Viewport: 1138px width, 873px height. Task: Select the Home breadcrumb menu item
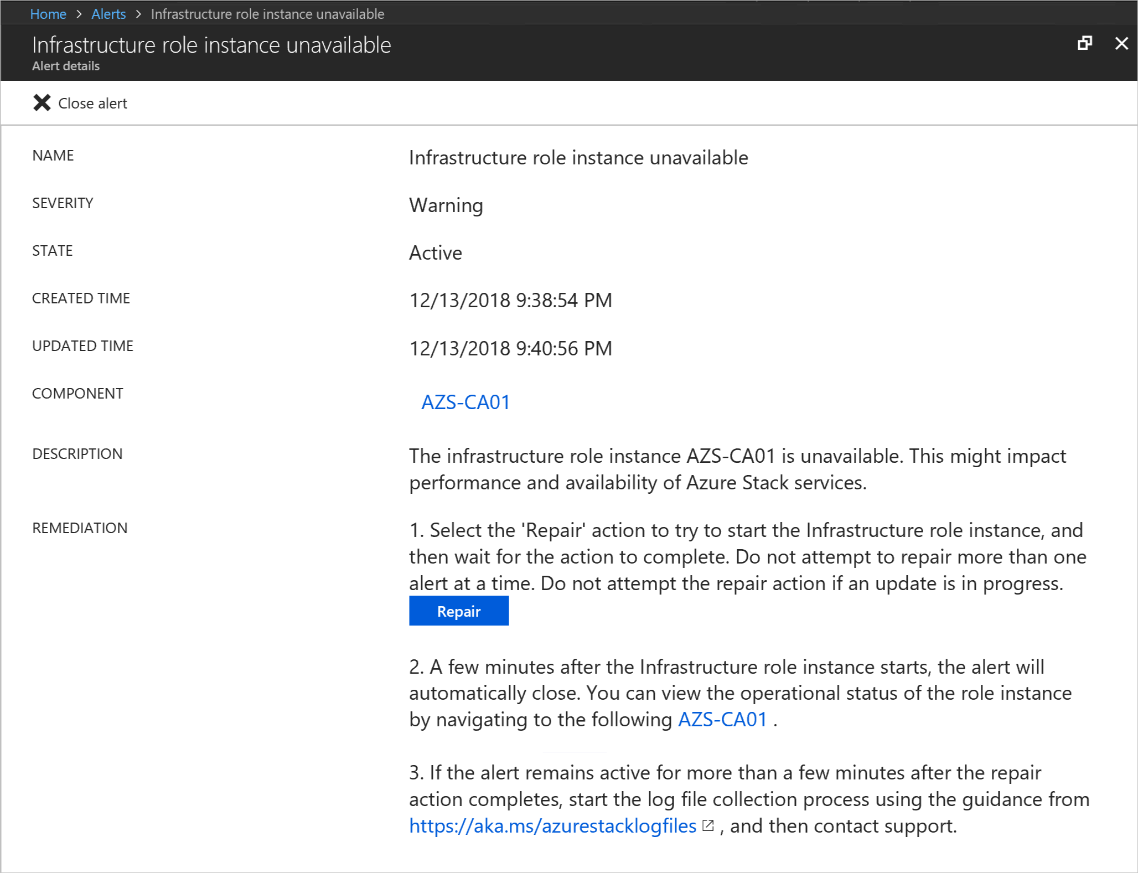pos(50,14)
